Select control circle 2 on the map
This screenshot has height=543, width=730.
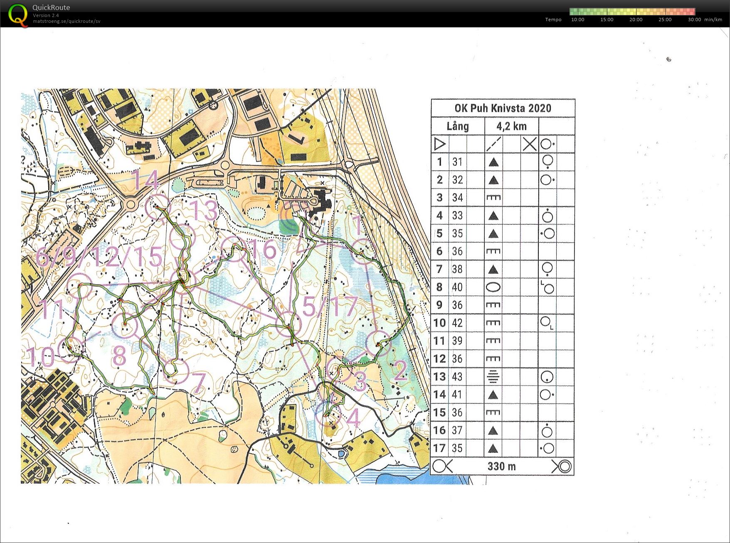click(x=378, y=344)
